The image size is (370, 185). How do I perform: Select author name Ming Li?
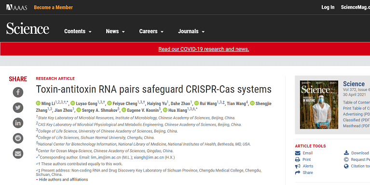coord(48,104)
